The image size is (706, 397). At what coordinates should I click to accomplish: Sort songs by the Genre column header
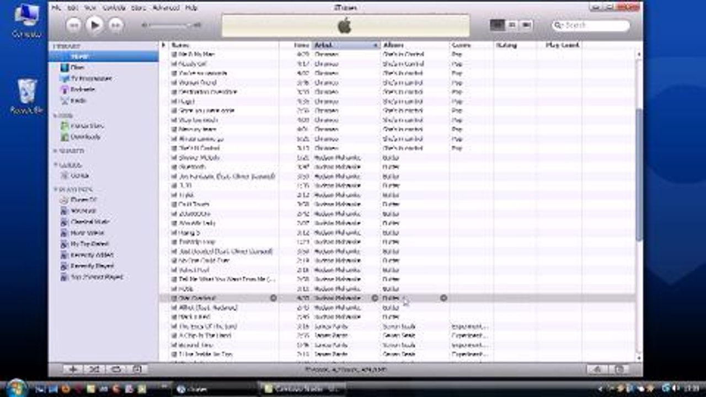471,45
